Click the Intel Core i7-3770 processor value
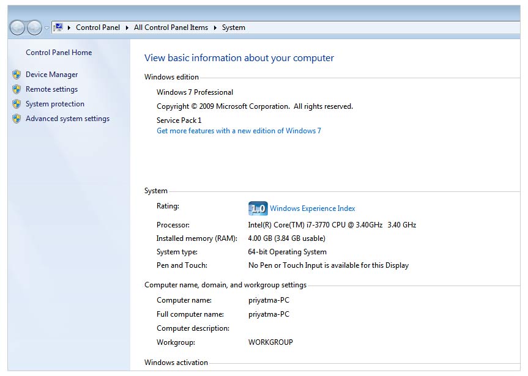This screenshot has width=528, height=376. coord(332,225)
